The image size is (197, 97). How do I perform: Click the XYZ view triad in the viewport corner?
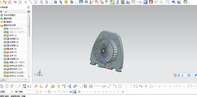(39, 73)
